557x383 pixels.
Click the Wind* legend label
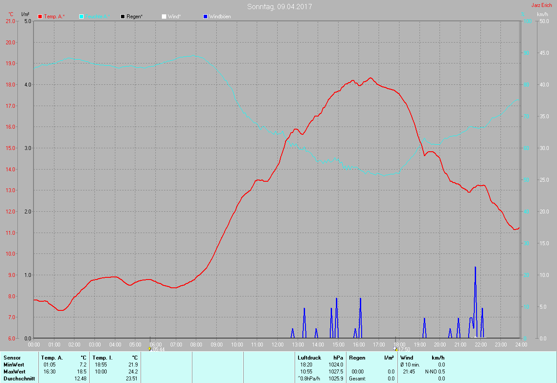pyautogui.click(x=174, y=17)
